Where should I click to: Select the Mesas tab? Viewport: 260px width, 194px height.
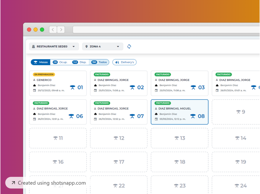point(41,62)
